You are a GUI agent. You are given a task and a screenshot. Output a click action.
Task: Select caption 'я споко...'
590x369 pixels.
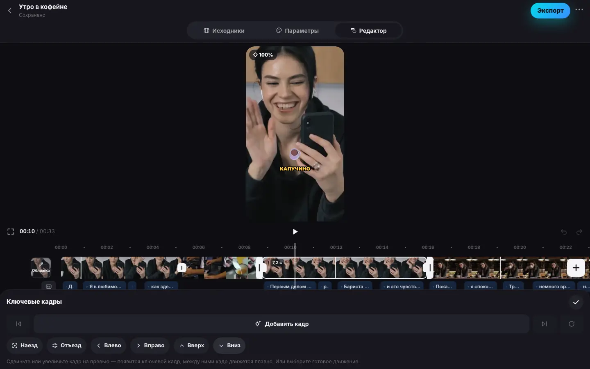point(481,287)
